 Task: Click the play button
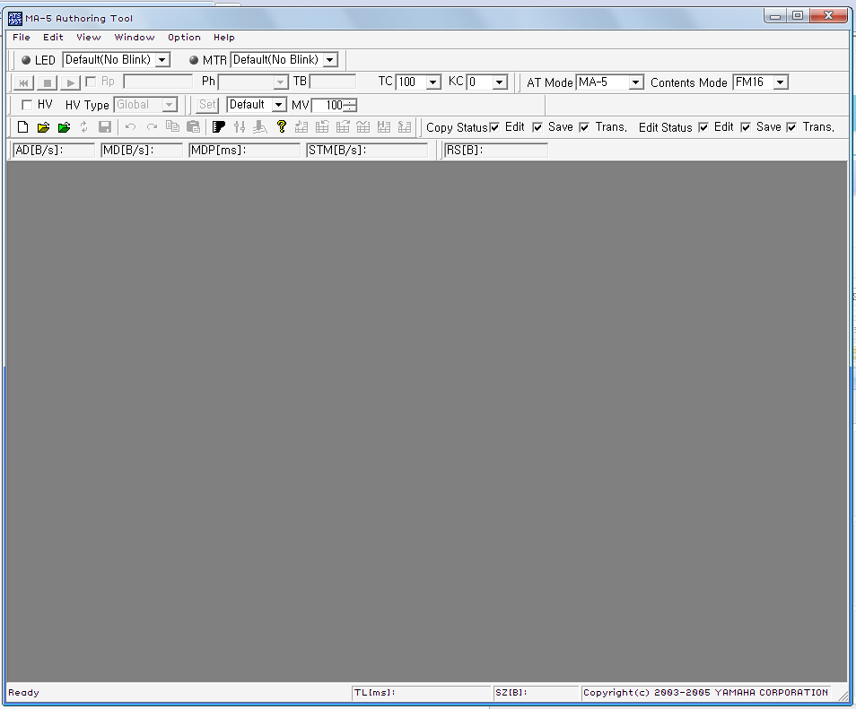(70, 82)
